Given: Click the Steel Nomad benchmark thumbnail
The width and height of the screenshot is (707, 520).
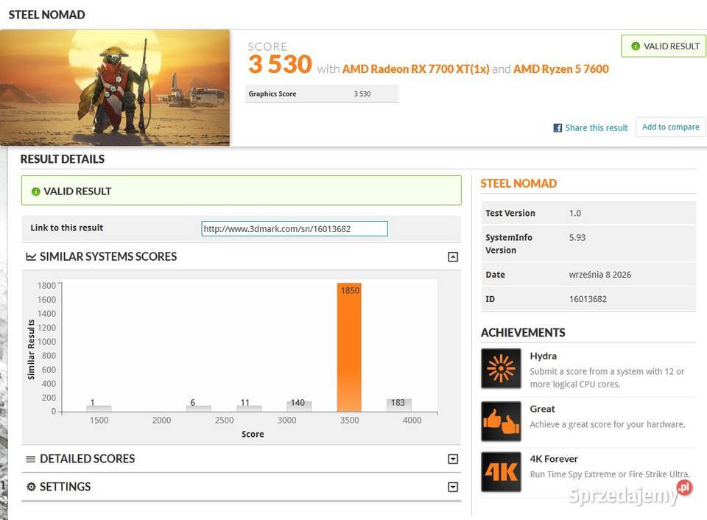Looking at the screenshot, I should pos(115,88).
